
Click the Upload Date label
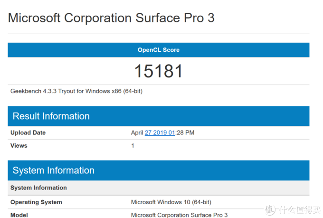click(28, 133)
